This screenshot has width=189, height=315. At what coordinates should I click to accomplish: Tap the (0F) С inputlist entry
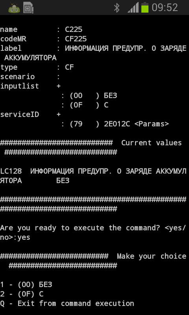coord(89,105)
